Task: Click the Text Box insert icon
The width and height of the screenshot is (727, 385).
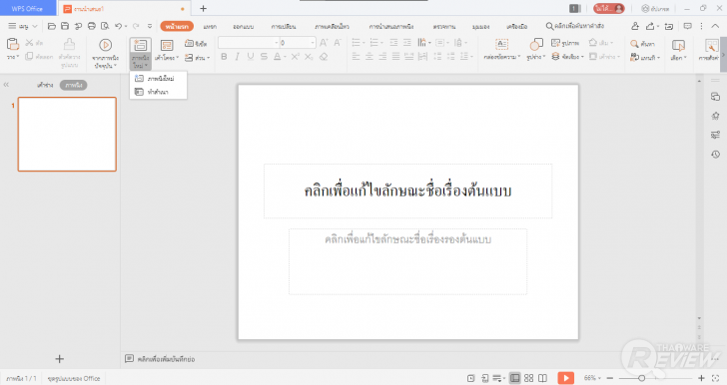Action: [x=501, y=45]
